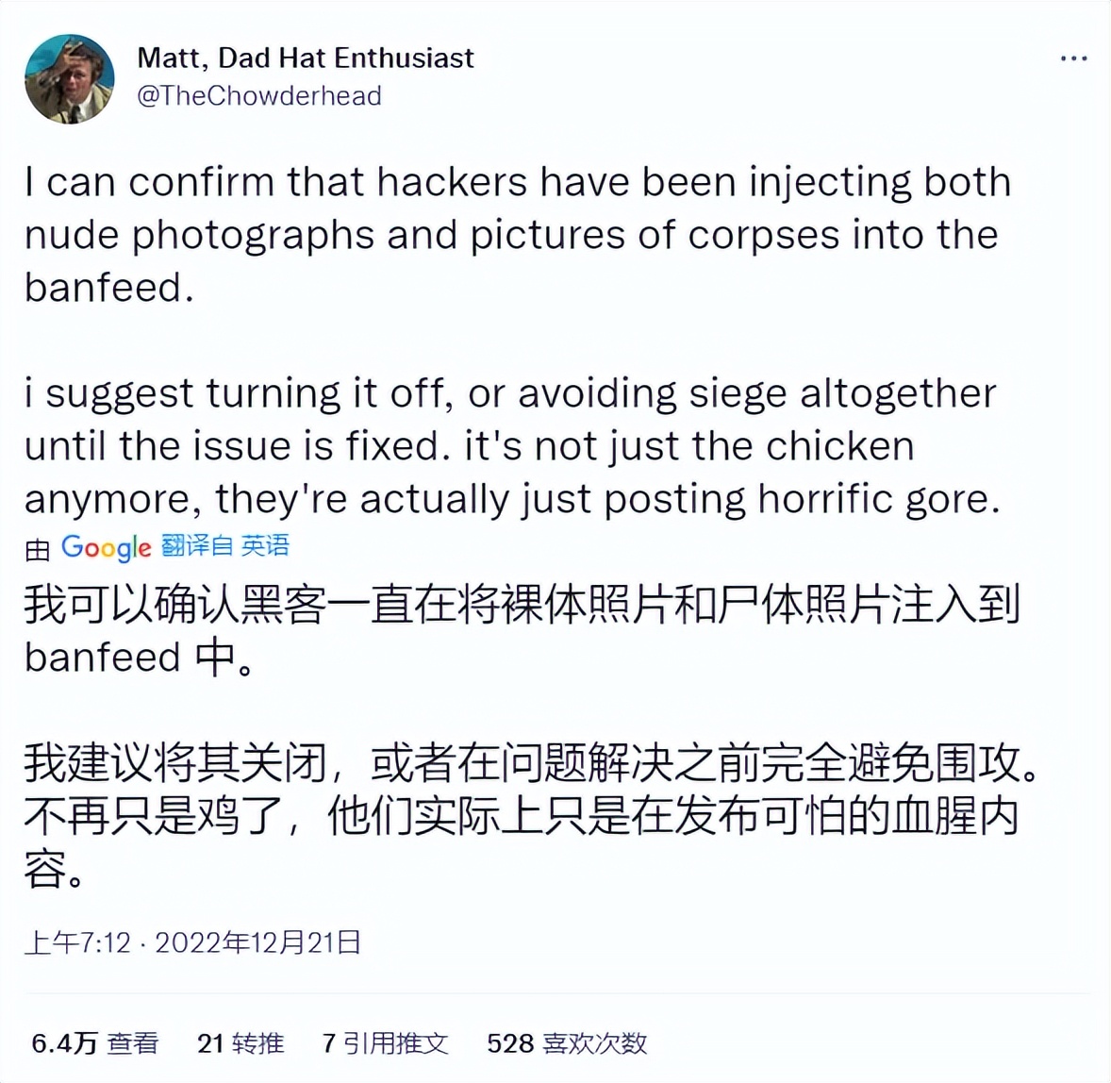
Task: Click the date 2022年12月21日
Action: click(x=262, y=942)
